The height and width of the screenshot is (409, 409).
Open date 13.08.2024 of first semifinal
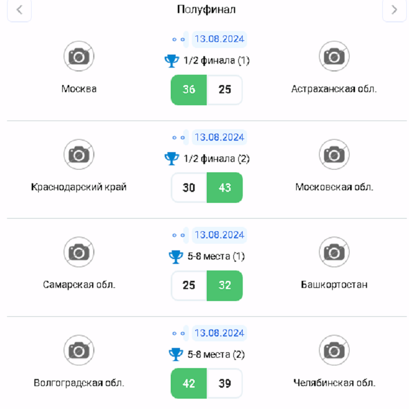(219, 39)
